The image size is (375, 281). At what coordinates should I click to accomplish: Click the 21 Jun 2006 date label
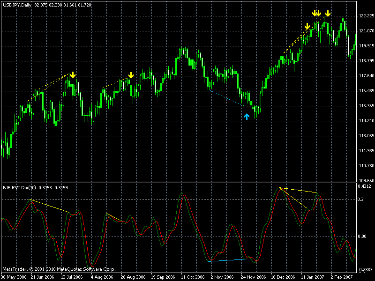tap(42, 277)
